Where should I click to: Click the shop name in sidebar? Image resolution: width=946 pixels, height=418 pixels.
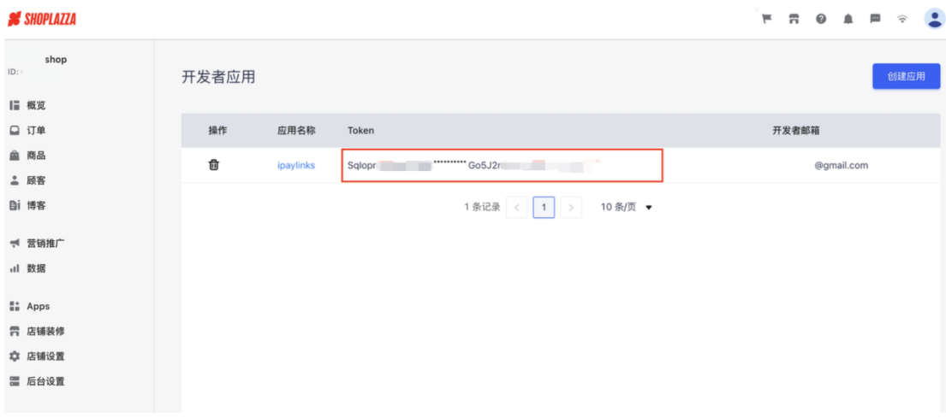(x=56, y=60)
